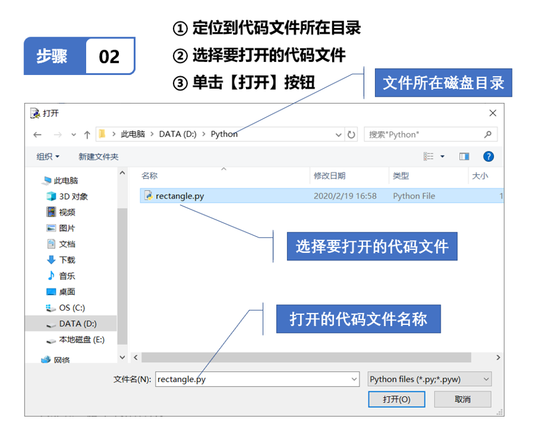Click the 文档 document icon
536x429 pixels.
[x=51, y=244]
